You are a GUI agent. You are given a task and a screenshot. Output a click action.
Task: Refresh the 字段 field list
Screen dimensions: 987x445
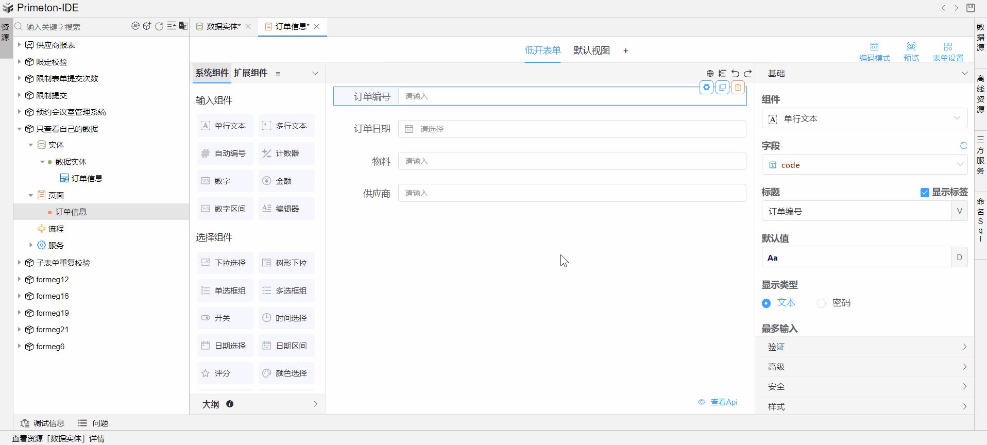click(x=963, y=146)
